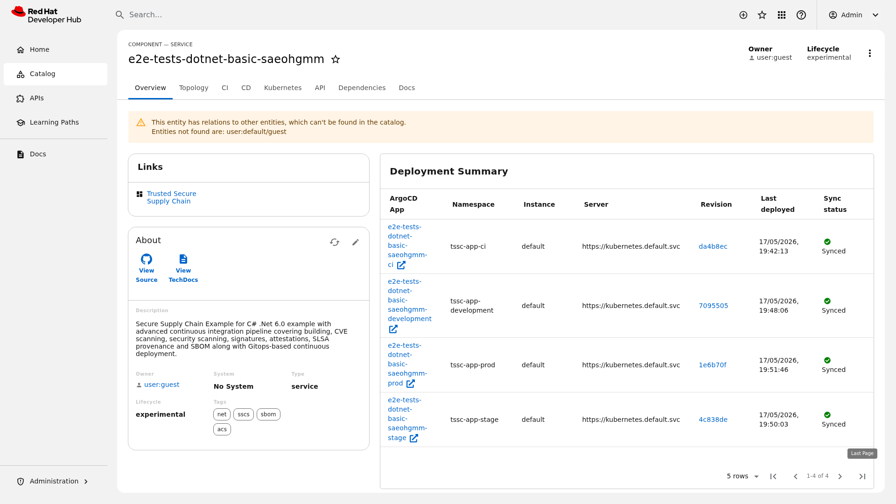Open the help question mark icon

click(801, 15)
